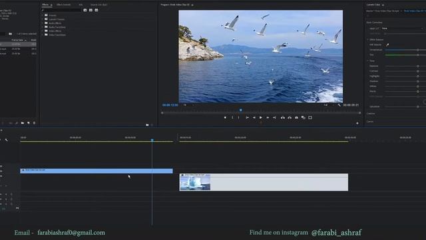Screen dimensions: 426x240
Task: Toggle the Accelerated Effects filter icon
Action: point(85,10)
